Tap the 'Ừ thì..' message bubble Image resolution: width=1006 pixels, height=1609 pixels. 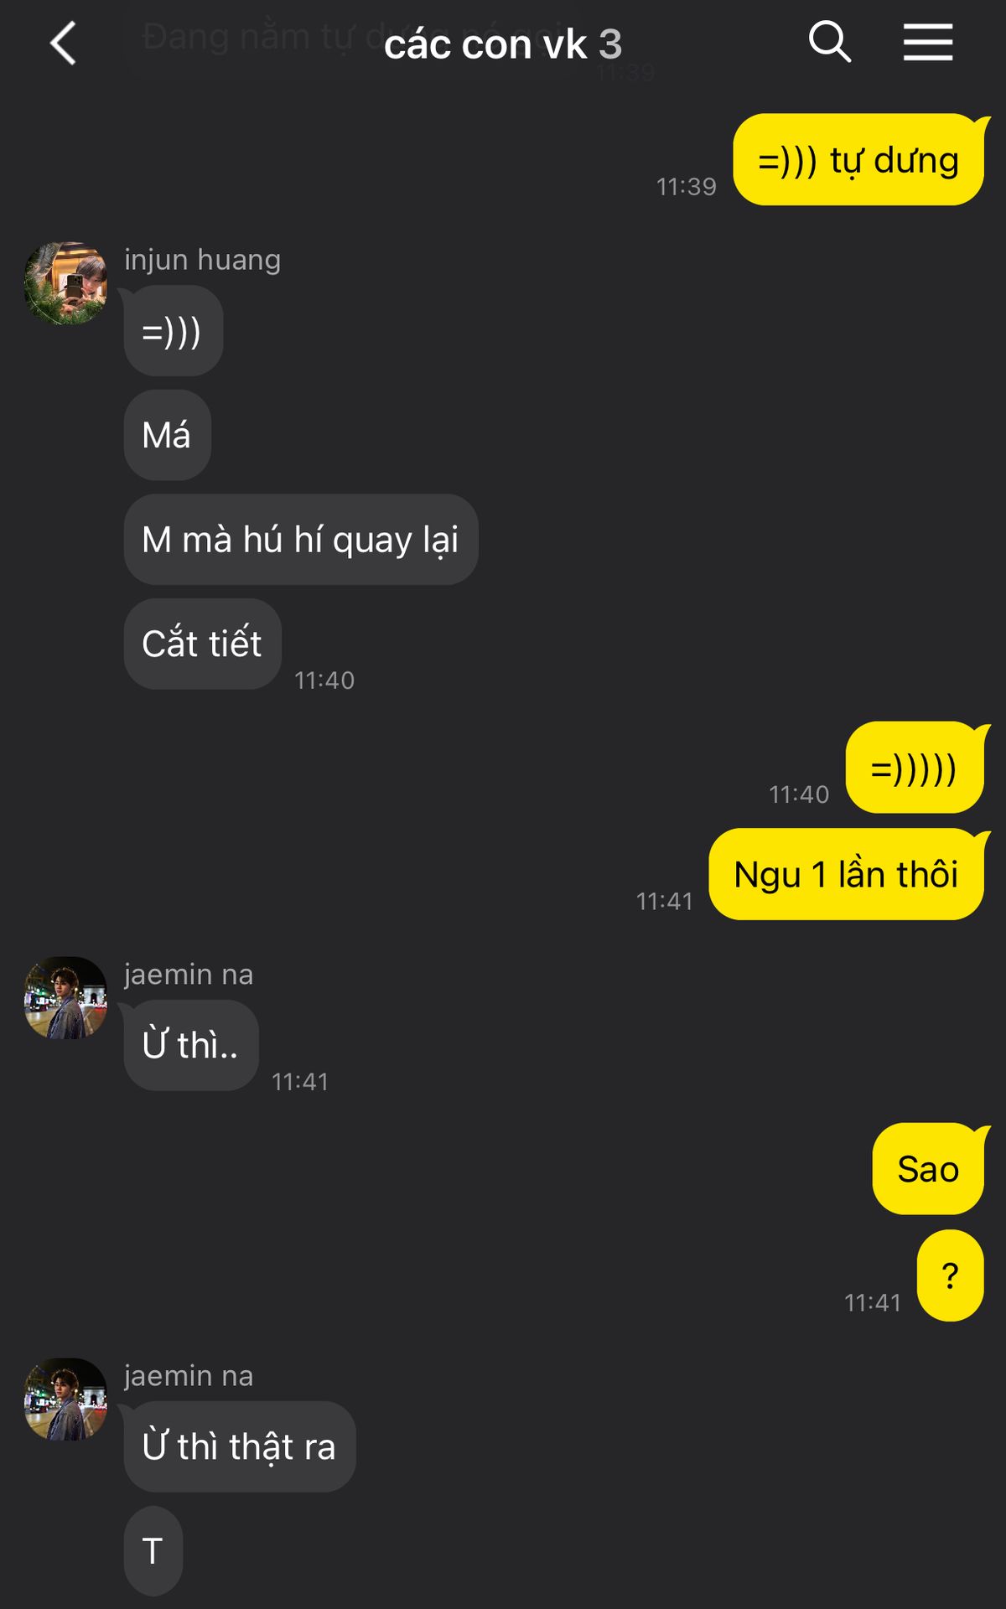(190, 1045)
